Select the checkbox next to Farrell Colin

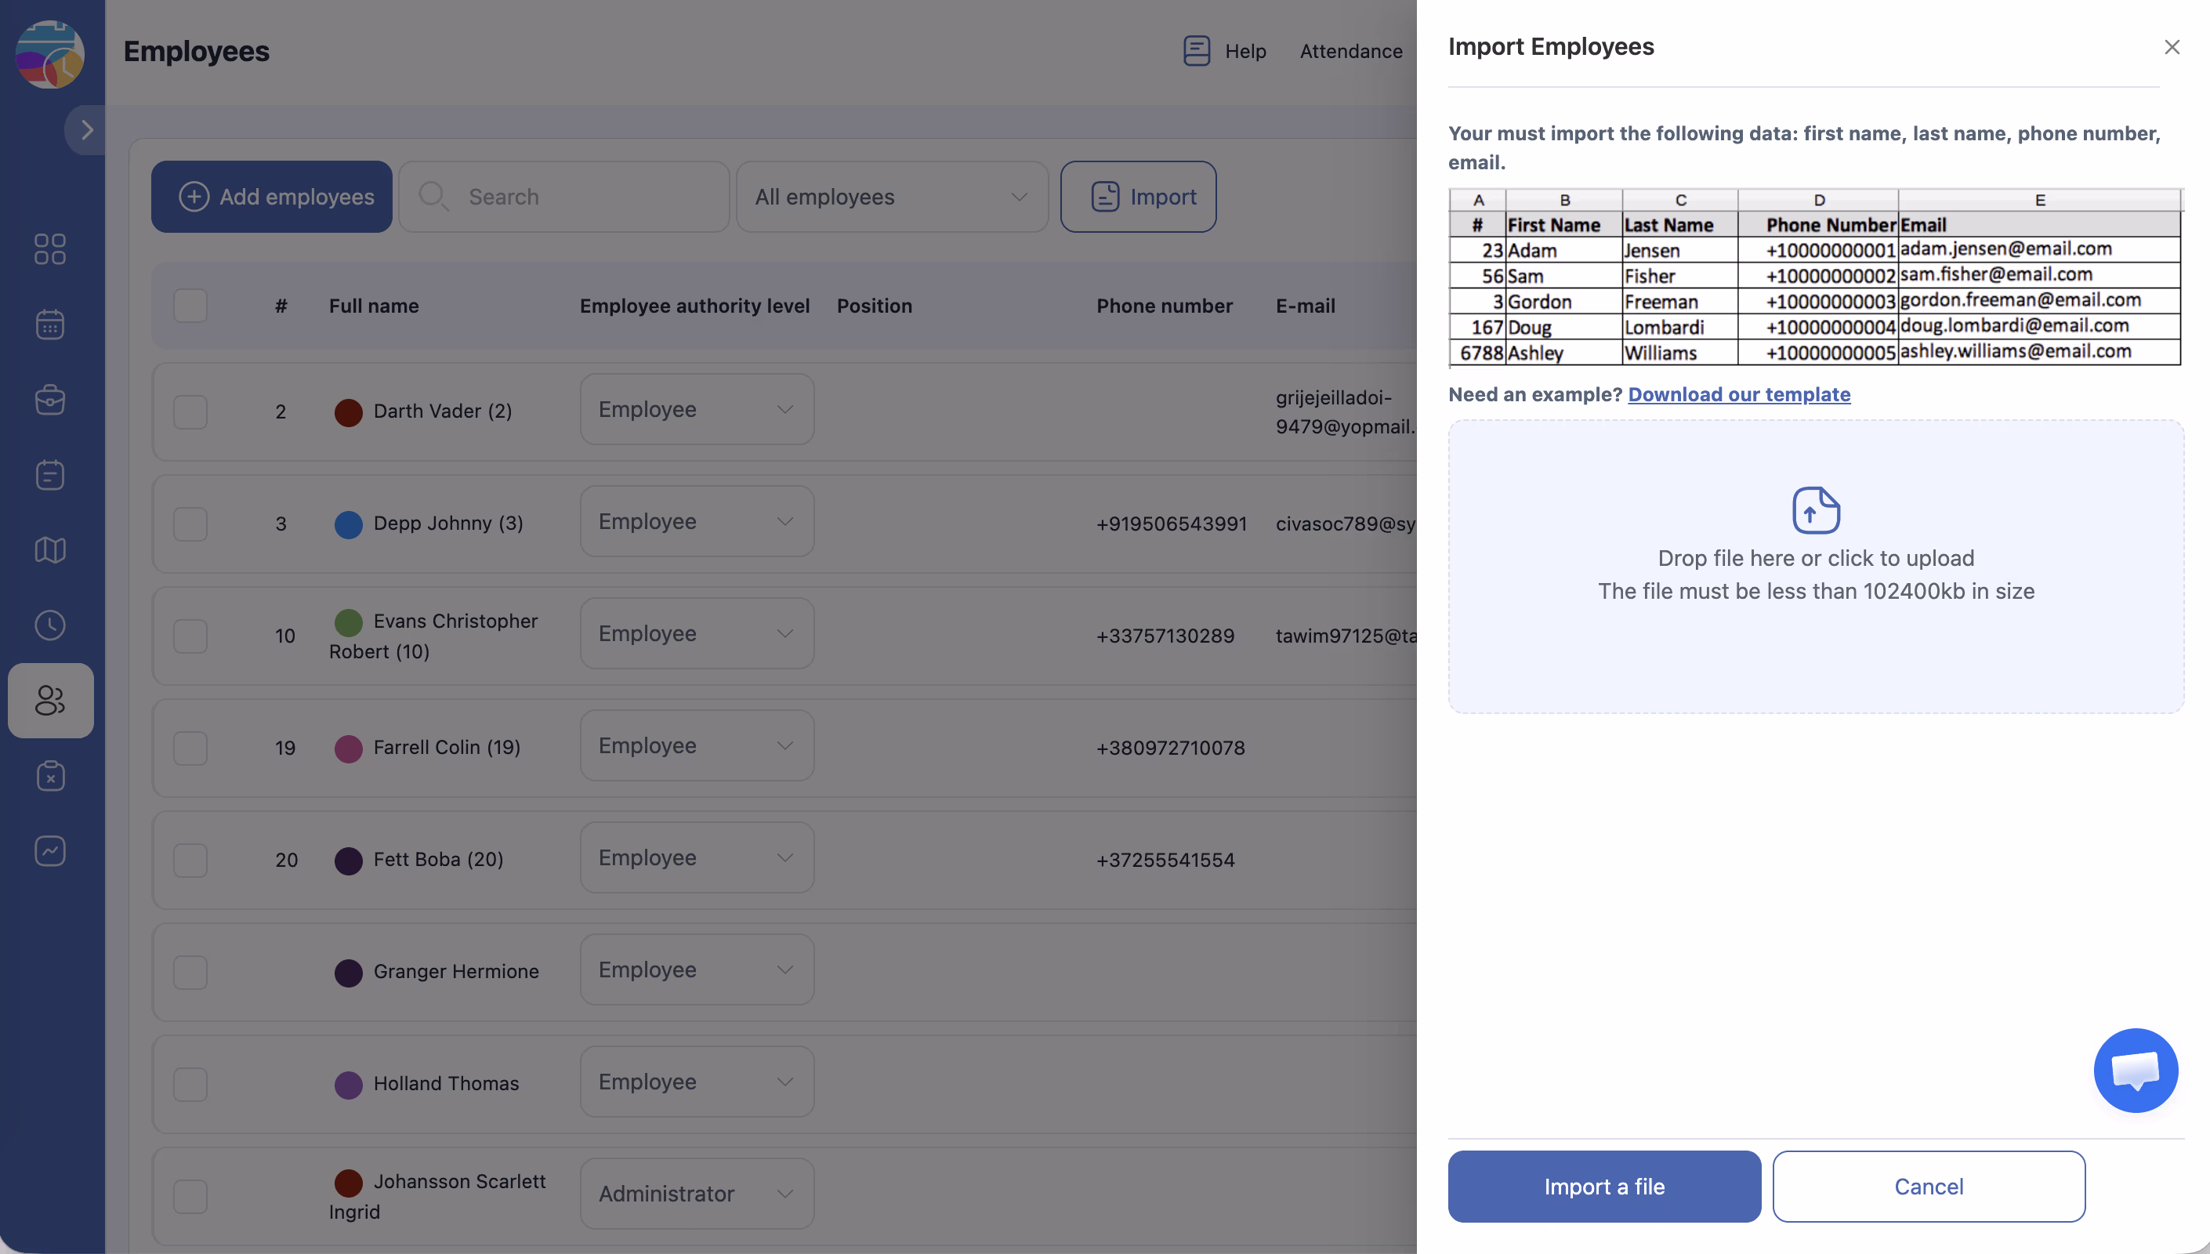coord(190,748)
